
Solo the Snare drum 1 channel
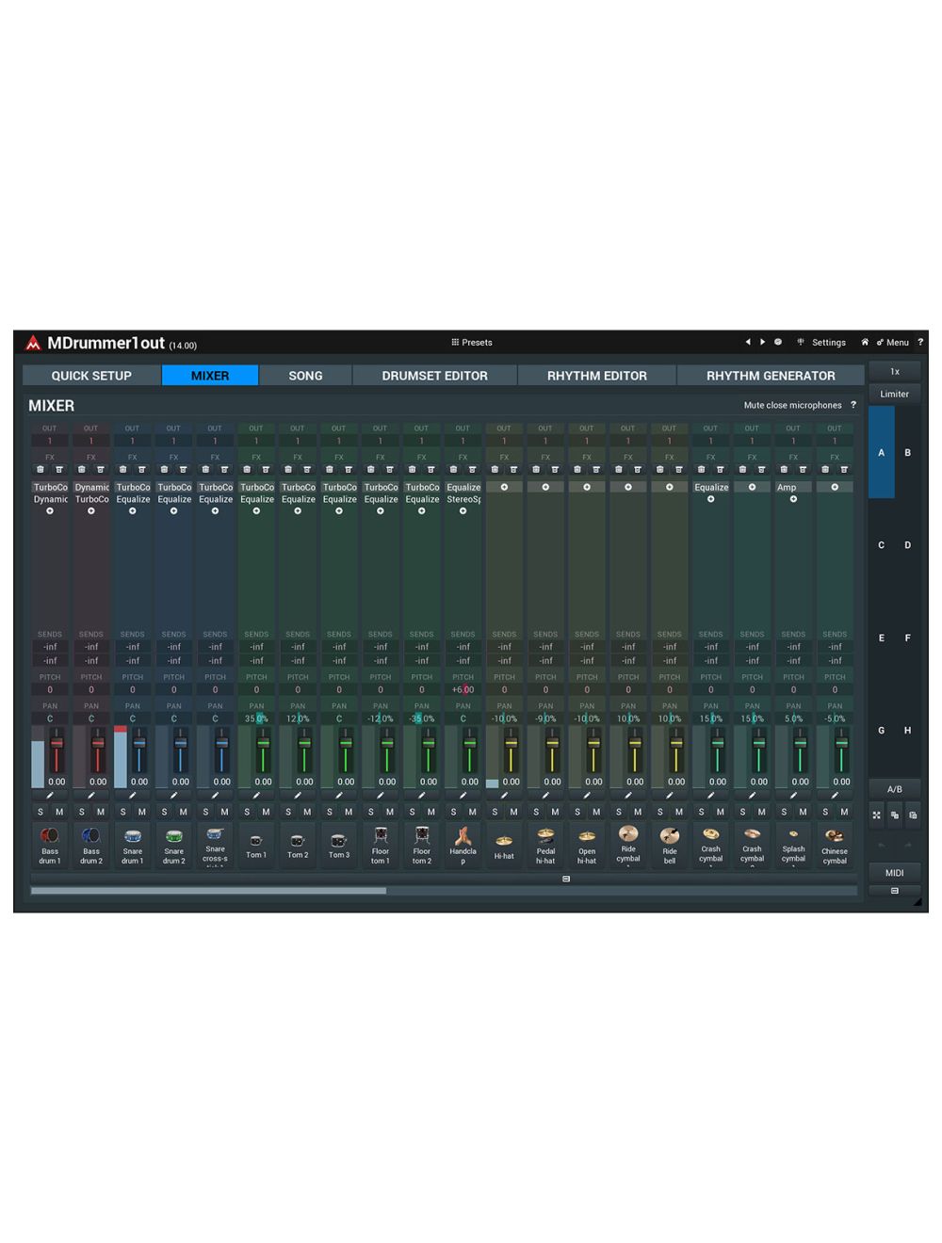pos(122,812)
